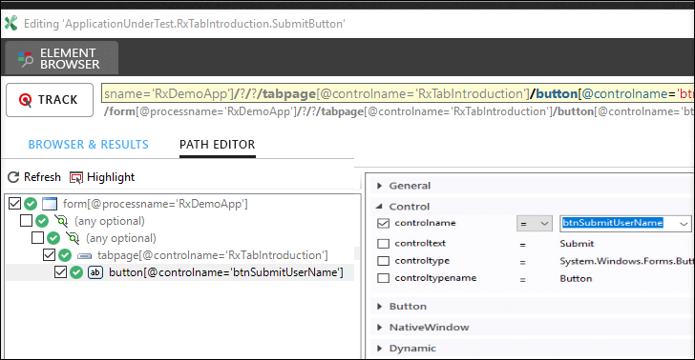
Task: Uncheck the controlname attribute checkbox
Action: 384,224
